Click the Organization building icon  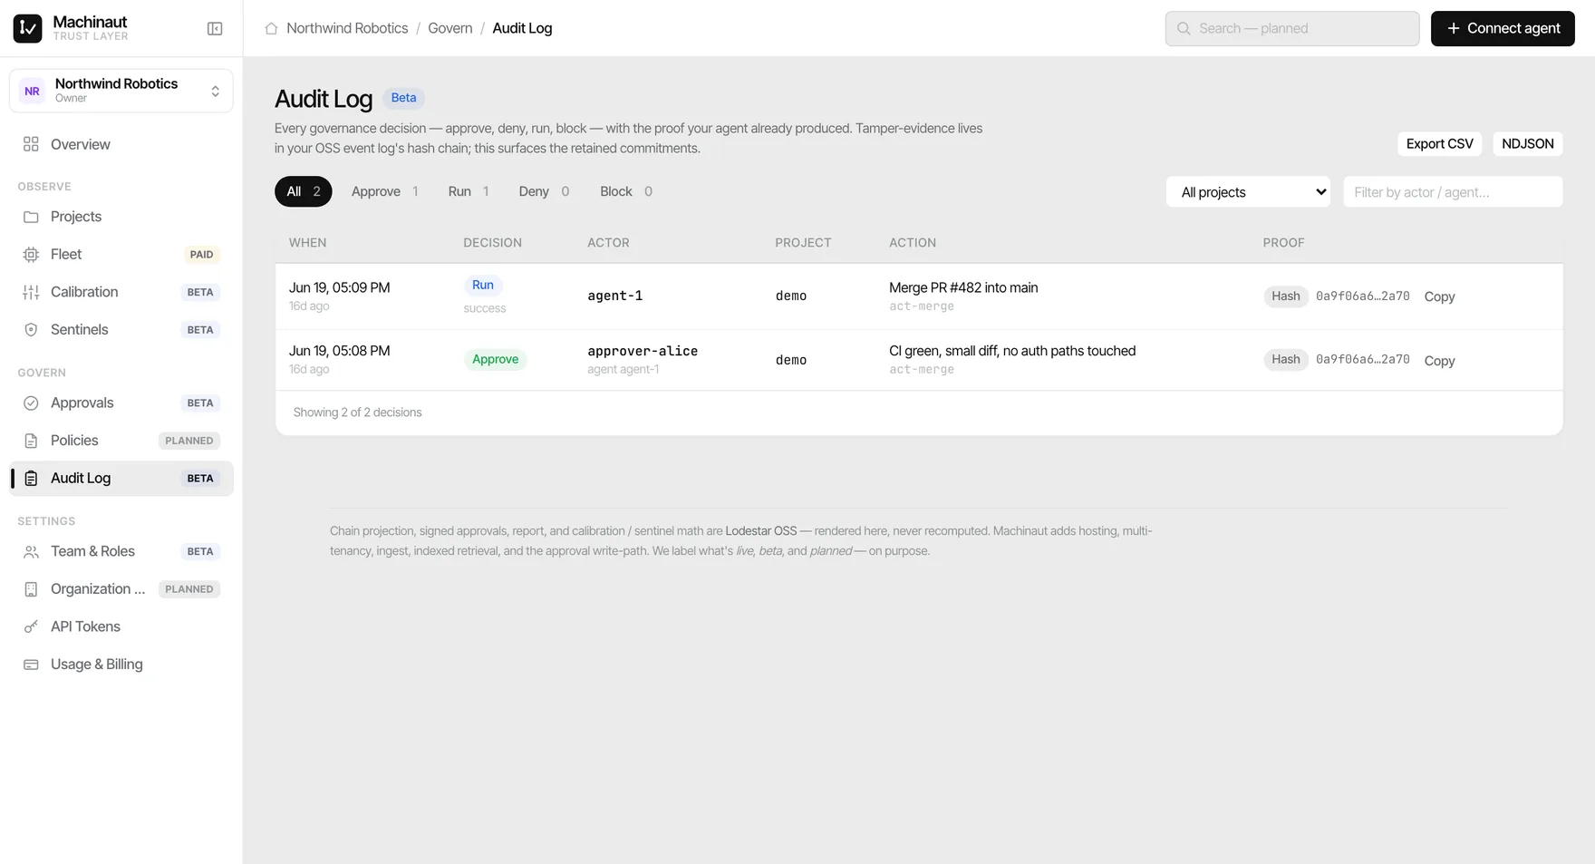click(x=31, y=589)
